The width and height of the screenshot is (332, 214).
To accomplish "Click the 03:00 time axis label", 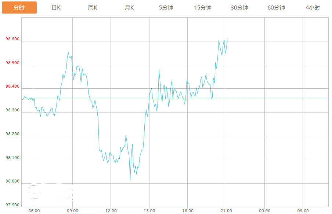I will click(303, 211).
